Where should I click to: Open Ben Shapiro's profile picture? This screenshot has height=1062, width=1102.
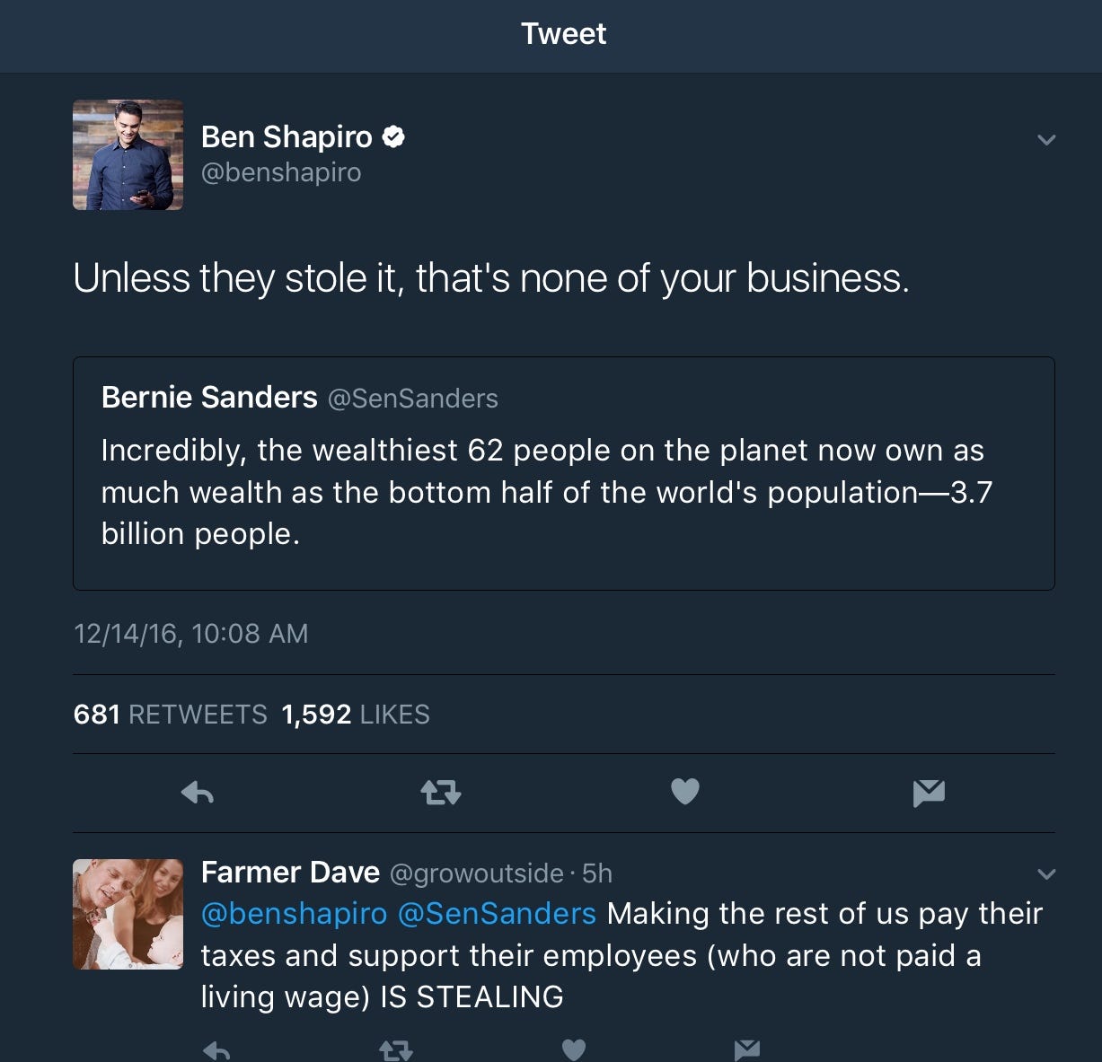128,154
